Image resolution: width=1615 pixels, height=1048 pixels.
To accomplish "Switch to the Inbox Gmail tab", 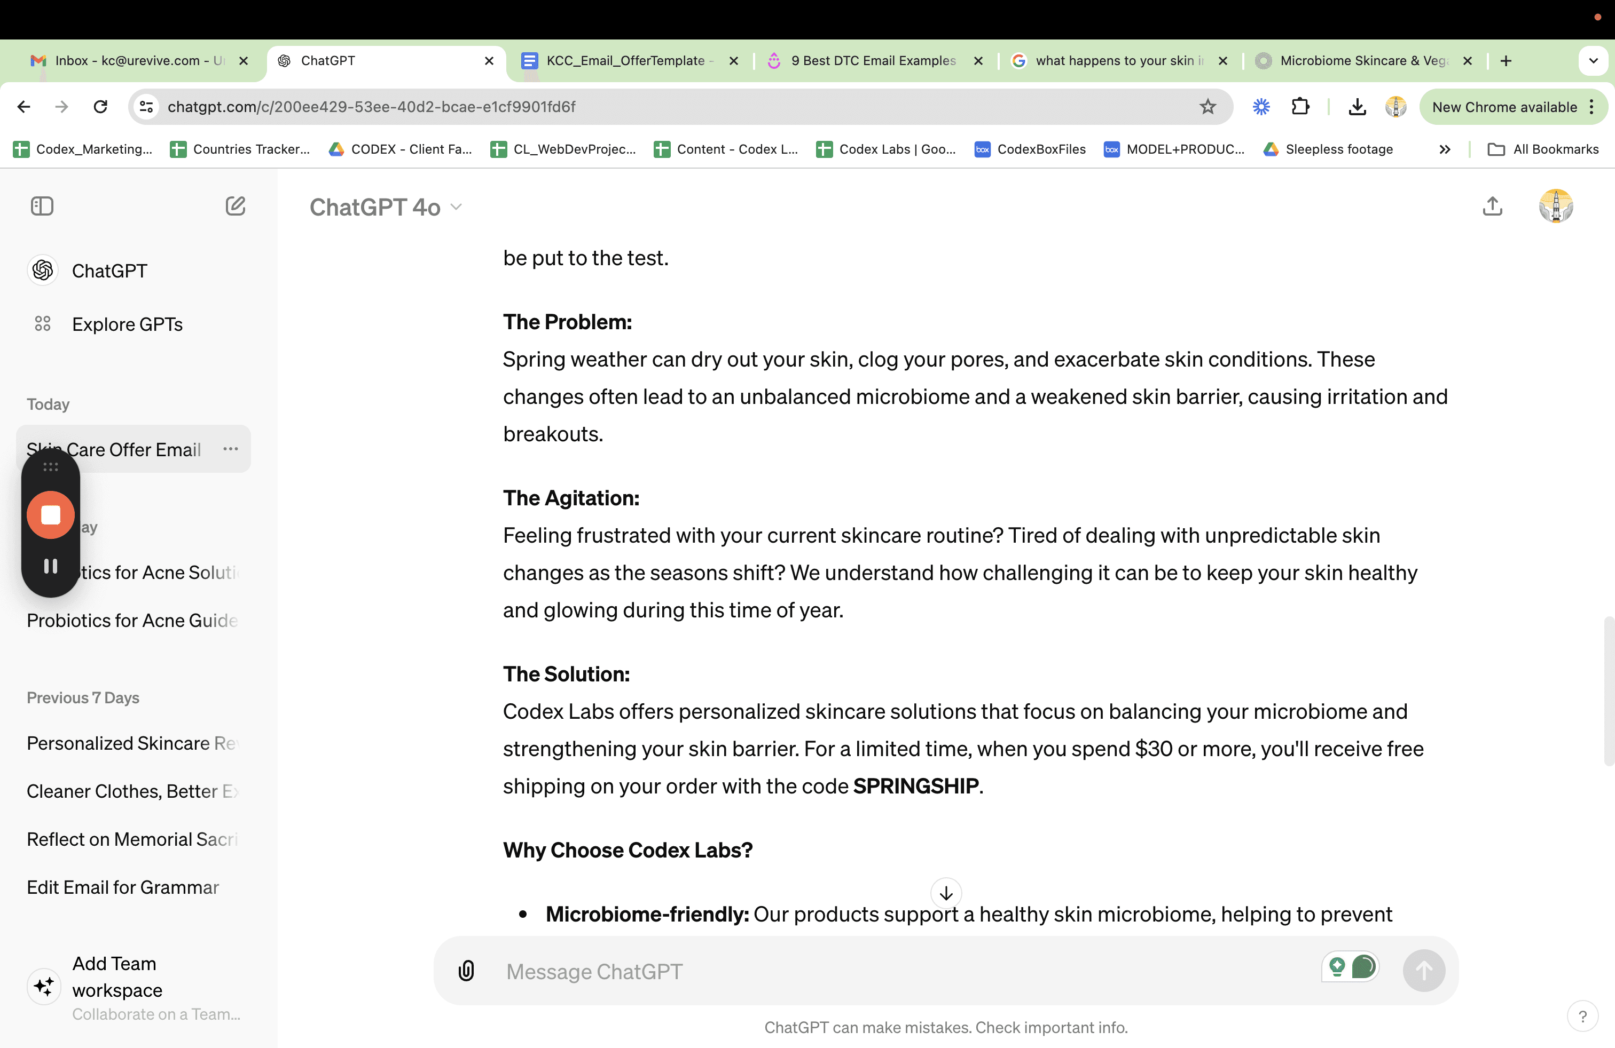I will click(140, 60).
